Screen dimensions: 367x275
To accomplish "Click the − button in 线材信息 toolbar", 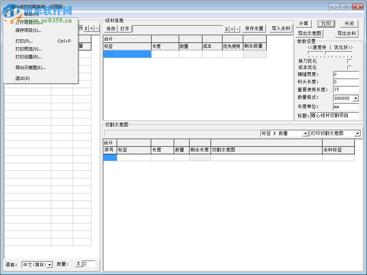I will [x=237, y=29].
